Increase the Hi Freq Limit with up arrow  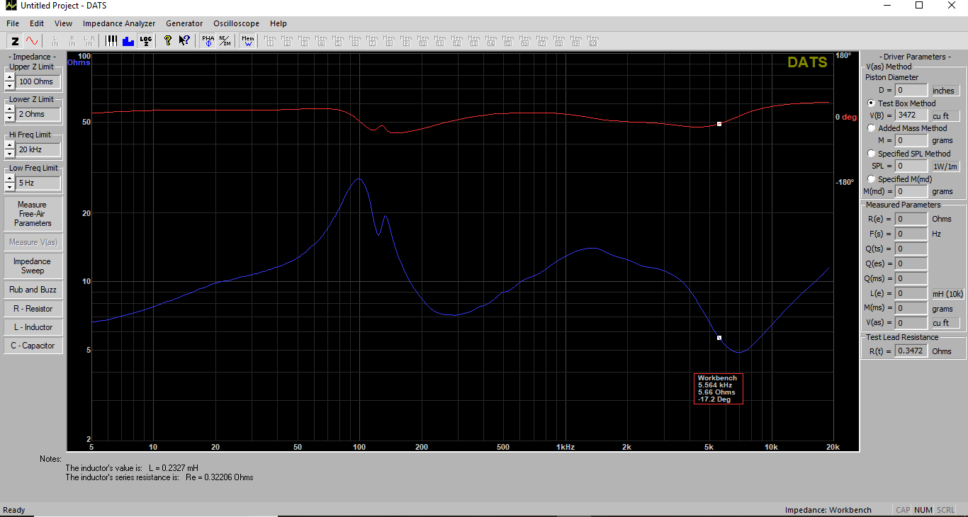(10, 145)
